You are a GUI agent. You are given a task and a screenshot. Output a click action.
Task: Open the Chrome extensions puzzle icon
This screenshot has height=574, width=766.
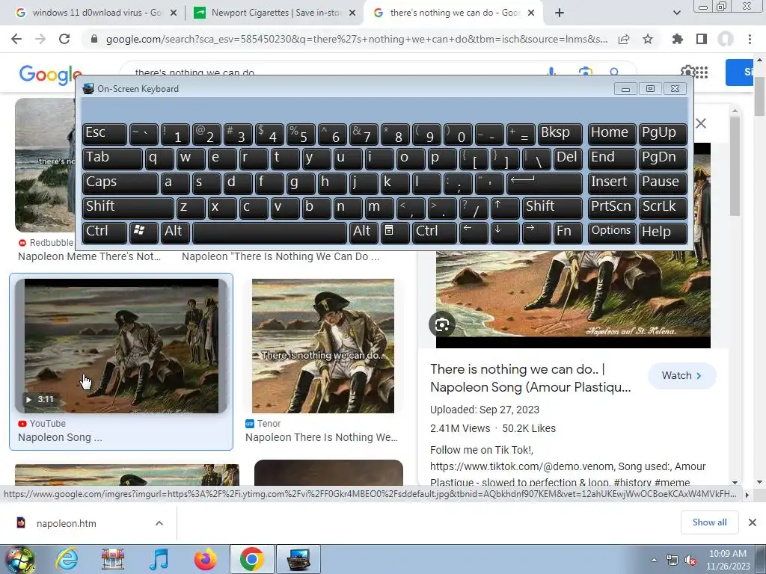(677, 39)
